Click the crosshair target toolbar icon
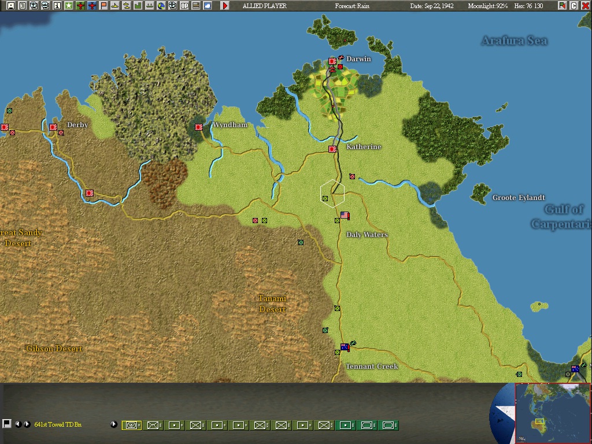This screenshot has width=592, height=444. (172, 5)
